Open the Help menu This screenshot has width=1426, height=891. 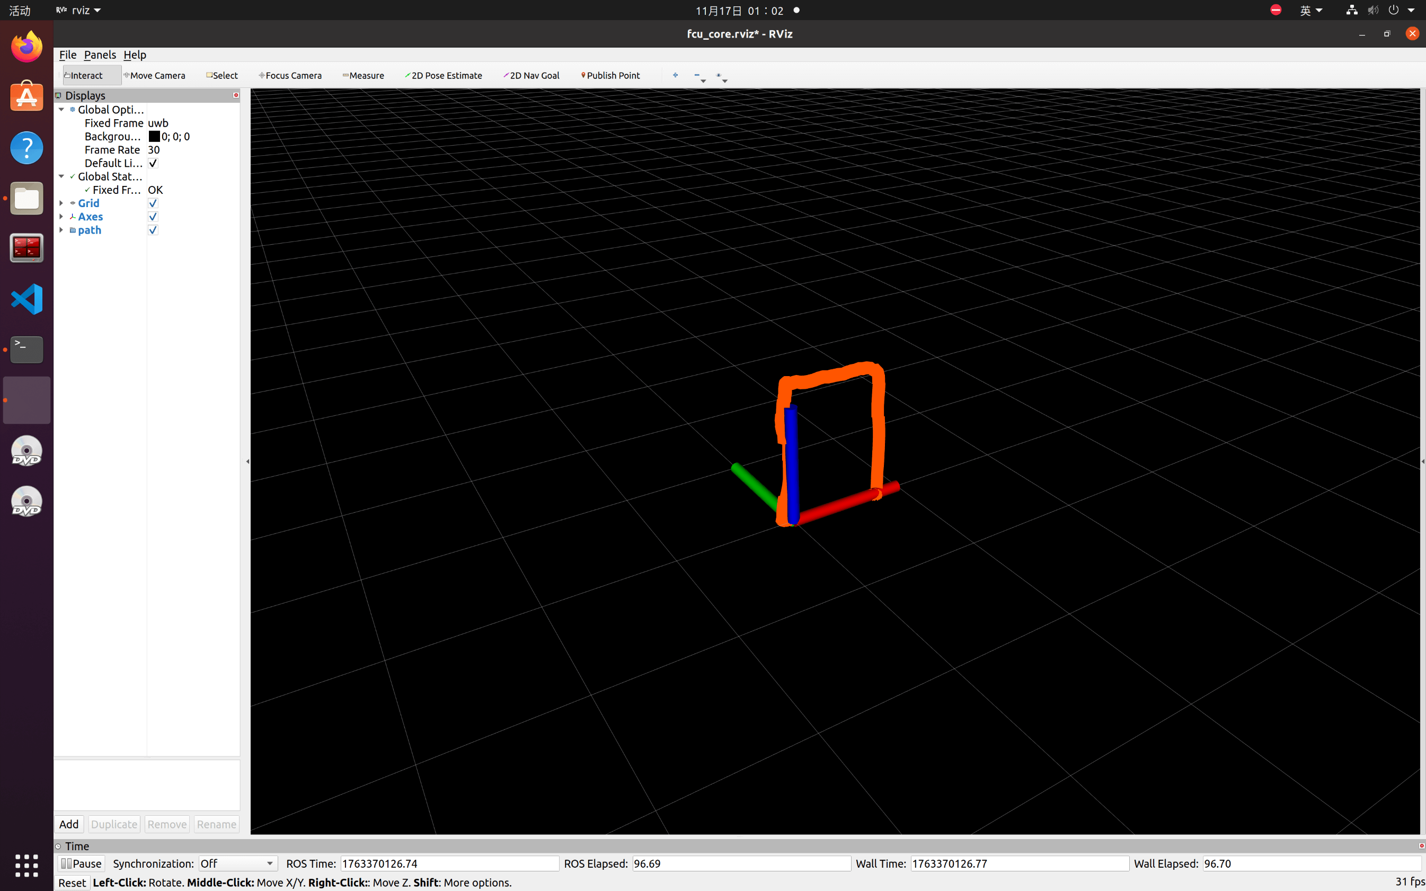tap(135, 55)
